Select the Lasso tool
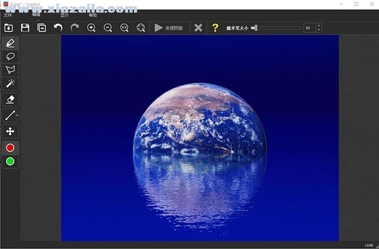Viewport: 379px width, 249px height. point(10,57)
